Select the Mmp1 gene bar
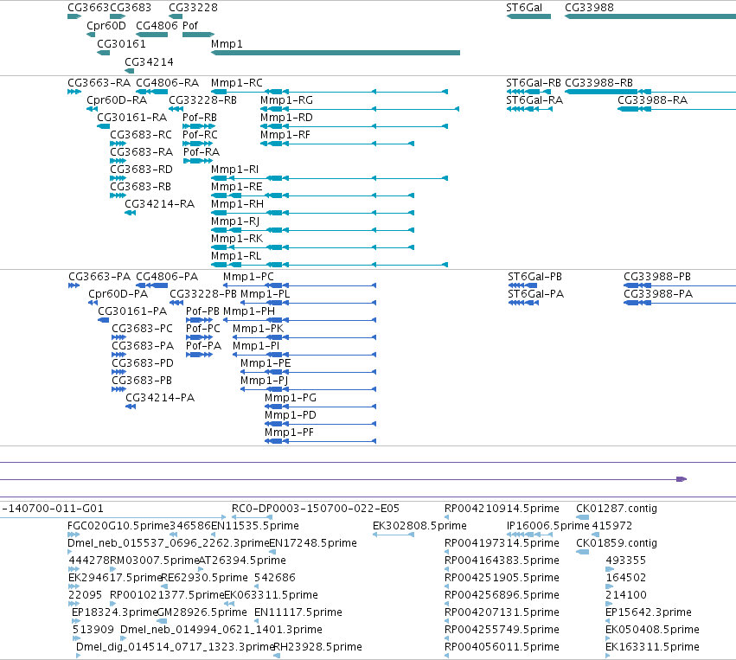736x660 pixels. 336,53
